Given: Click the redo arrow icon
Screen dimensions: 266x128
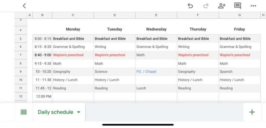Looking at the screenshot, I should (x=206, y=6).
